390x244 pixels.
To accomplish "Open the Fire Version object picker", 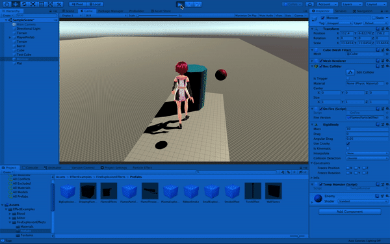I will click(x=387, y=118).
